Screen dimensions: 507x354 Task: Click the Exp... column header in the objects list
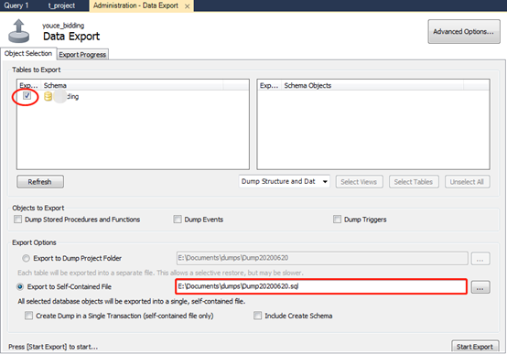coord(269,85)
